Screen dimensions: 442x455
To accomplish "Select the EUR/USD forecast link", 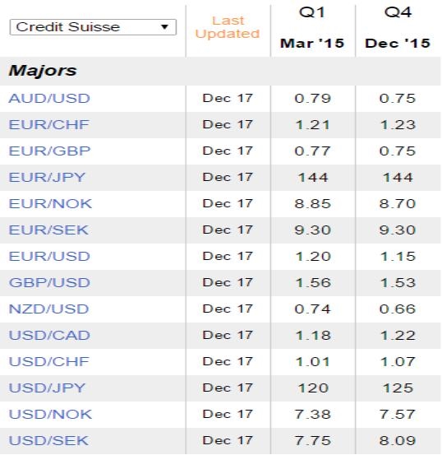I will point(49,257).
